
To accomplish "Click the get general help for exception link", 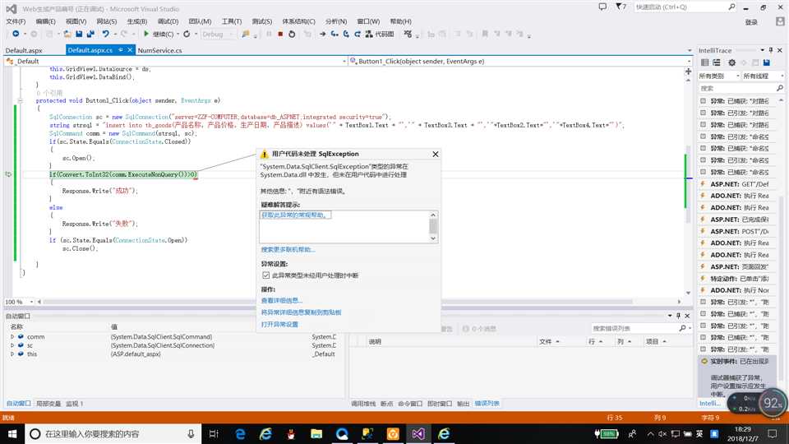I will [x=294, y=215].
